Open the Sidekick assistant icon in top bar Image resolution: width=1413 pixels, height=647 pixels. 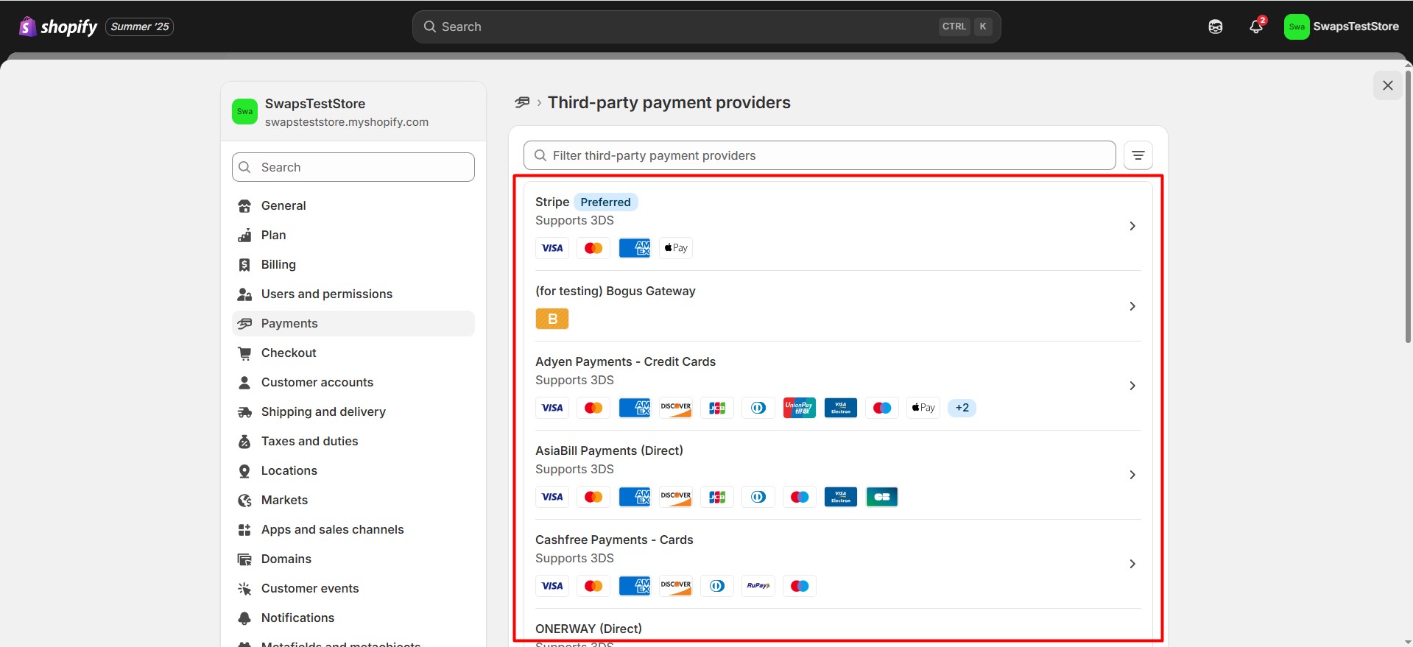1216,26
